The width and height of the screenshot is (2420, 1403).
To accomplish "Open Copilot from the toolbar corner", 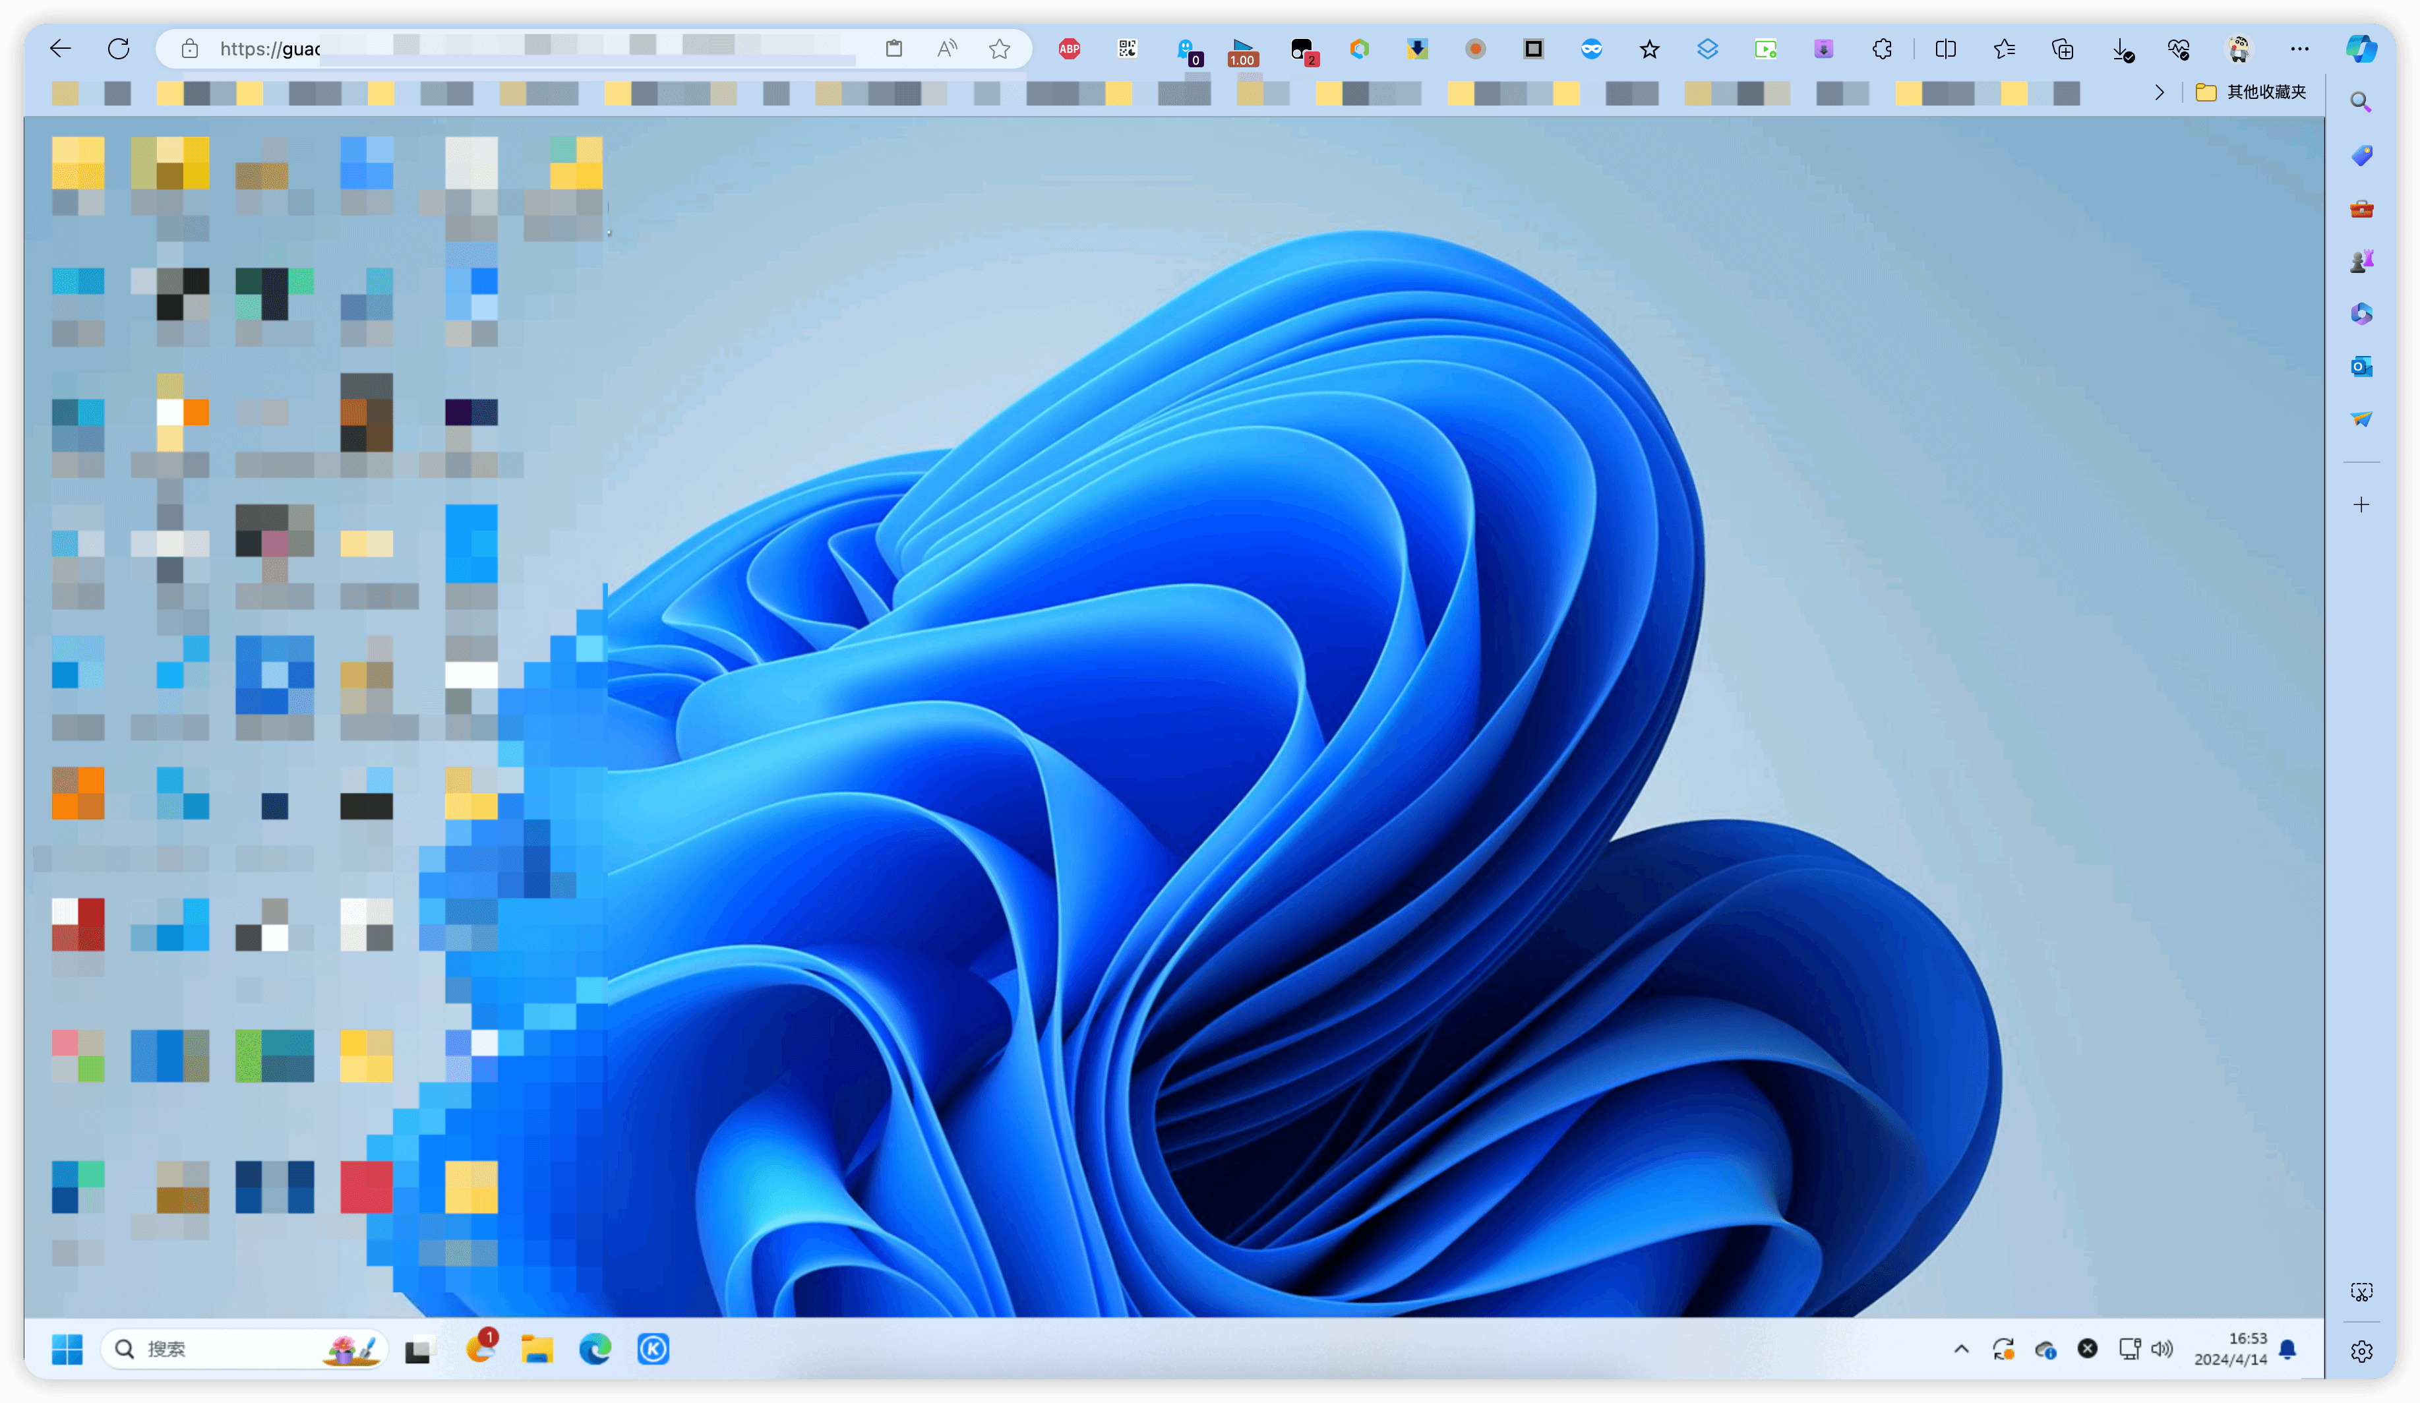I will tap(2361, 48).
